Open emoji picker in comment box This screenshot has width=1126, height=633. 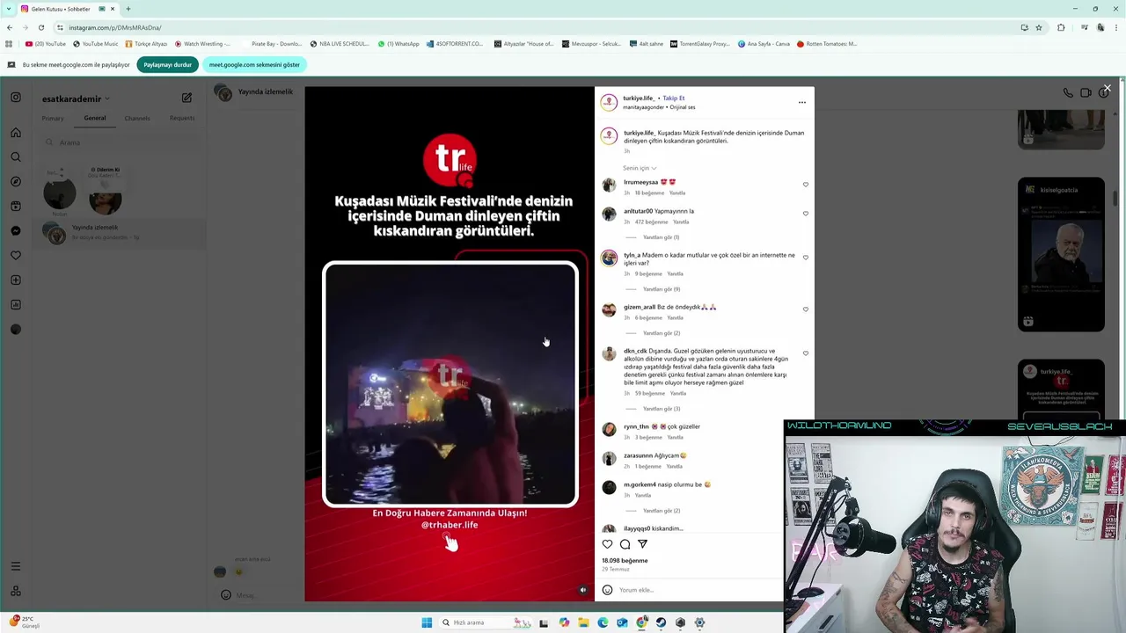click(x=607, y=590)
